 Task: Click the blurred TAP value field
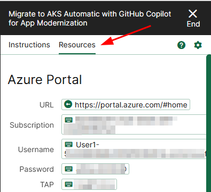89,185
